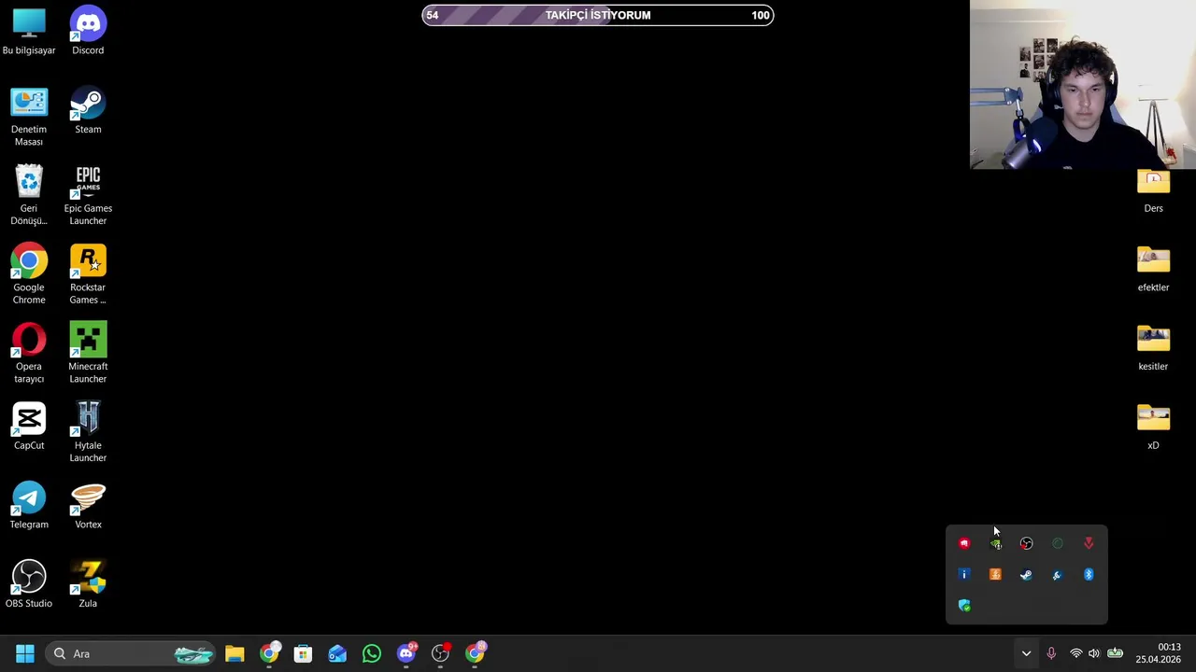1196x672 pixels.
Task: Select the Denetim Masası desktop icon
Action: point(29,117)
